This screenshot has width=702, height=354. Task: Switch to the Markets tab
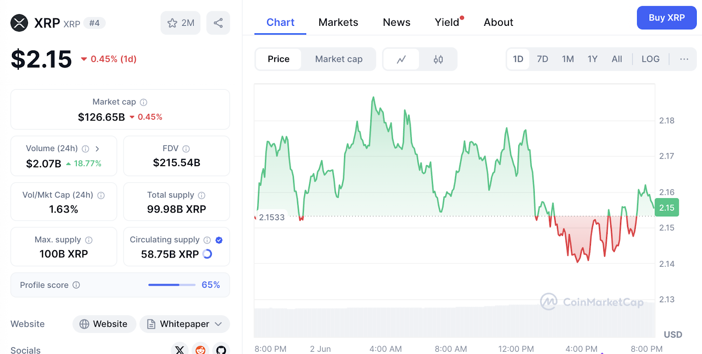[x=338, y=22]
